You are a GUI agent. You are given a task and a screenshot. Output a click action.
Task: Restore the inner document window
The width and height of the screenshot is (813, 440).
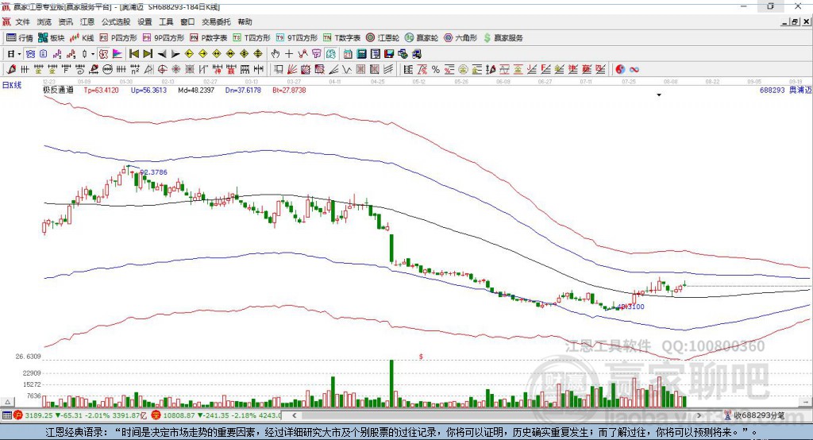pos(795,21)
